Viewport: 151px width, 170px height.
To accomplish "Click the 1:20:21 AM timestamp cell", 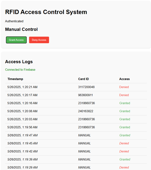I will (22, 87).
